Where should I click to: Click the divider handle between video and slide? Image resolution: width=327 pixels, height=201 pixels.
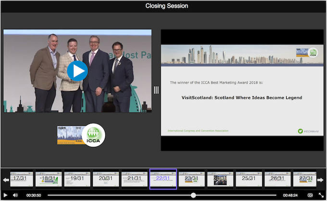point(156,90)
